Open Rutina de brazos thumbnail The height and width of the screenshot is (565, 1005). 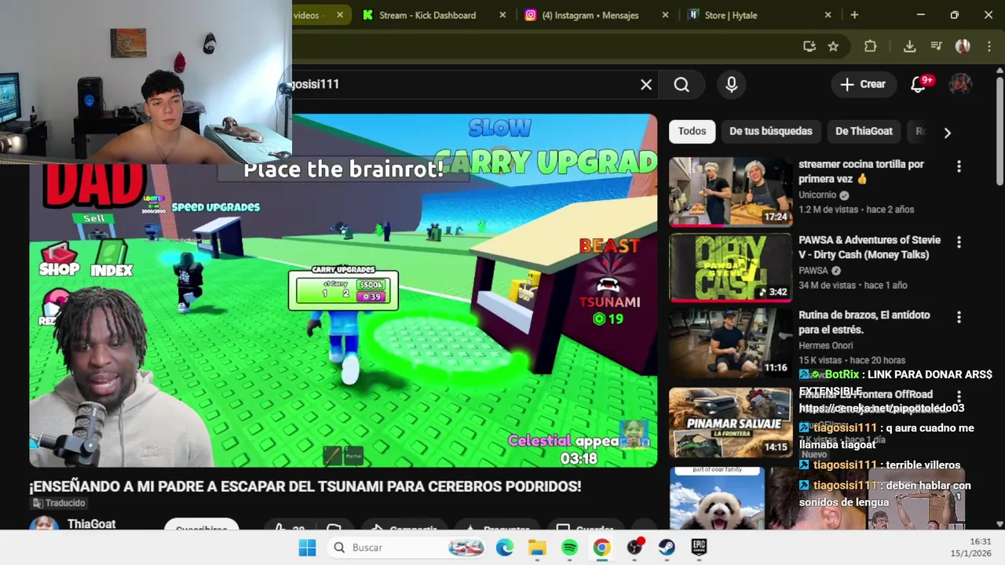tap(731, 343)
